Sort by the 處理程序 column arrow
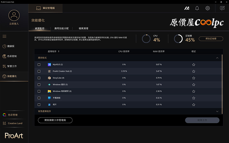Screen dimensions: 229x143 (59, 51)
